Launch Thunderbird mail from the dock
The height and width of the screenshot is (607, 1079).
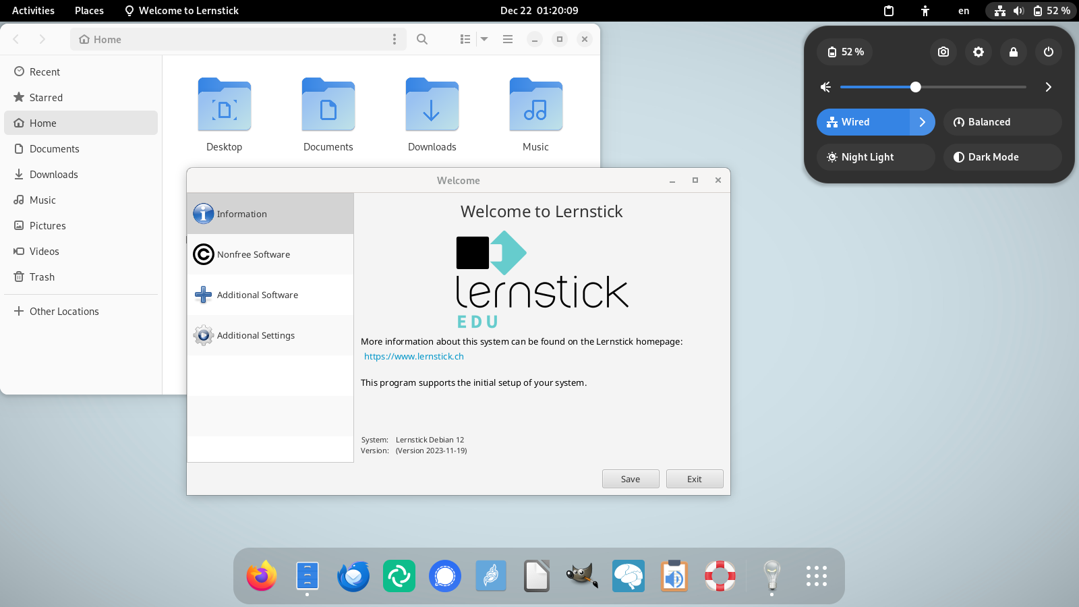(x=353, y=576)
